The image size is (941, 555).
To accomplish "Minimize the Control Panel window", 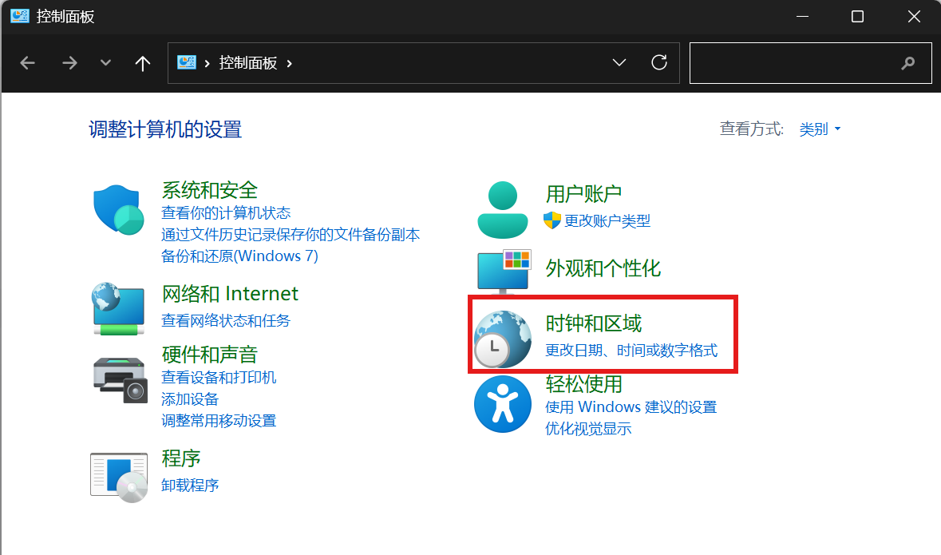I will coord(802,16).
